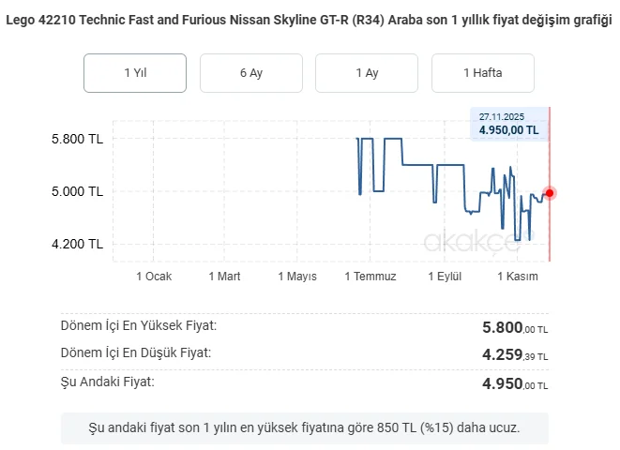
Task: Click the lowest price value 4.259,39 TL
Action: pyautogui.click(x=514, y=355)
